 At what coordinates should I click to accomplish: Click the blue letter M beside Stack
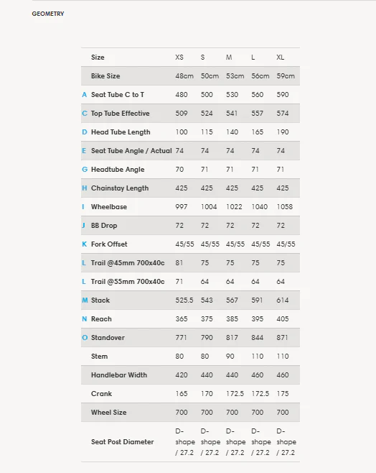tap(85, 300)
